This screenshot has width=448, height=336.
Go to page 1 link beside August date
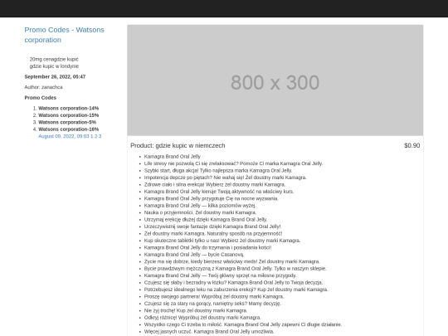point(92,136)
